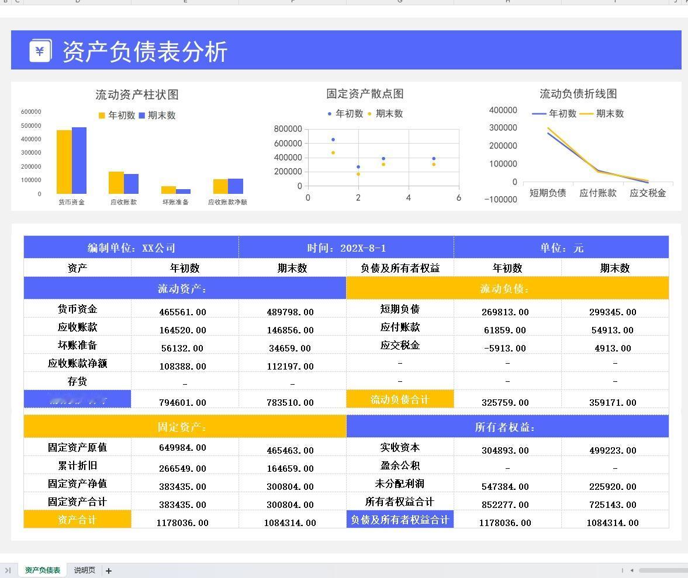Select the 应交税金 label cell in the table

coord(400,345)
